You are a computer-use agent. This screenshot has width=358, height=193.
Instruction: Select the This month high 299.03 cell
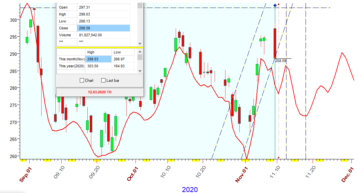98,59
